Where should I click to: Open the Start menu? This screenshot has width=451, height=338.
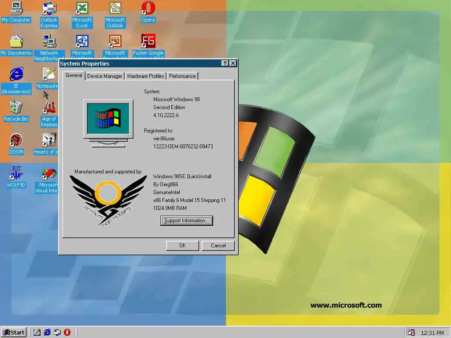coord(14,333)
